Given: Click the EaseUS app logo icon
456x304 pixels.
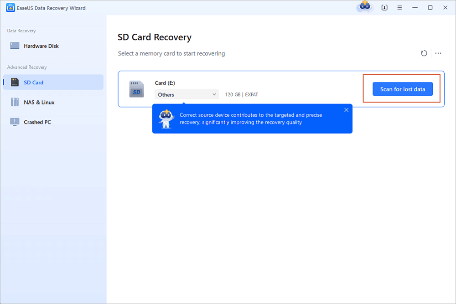Looking at the screenshot, I should point(10,8).
